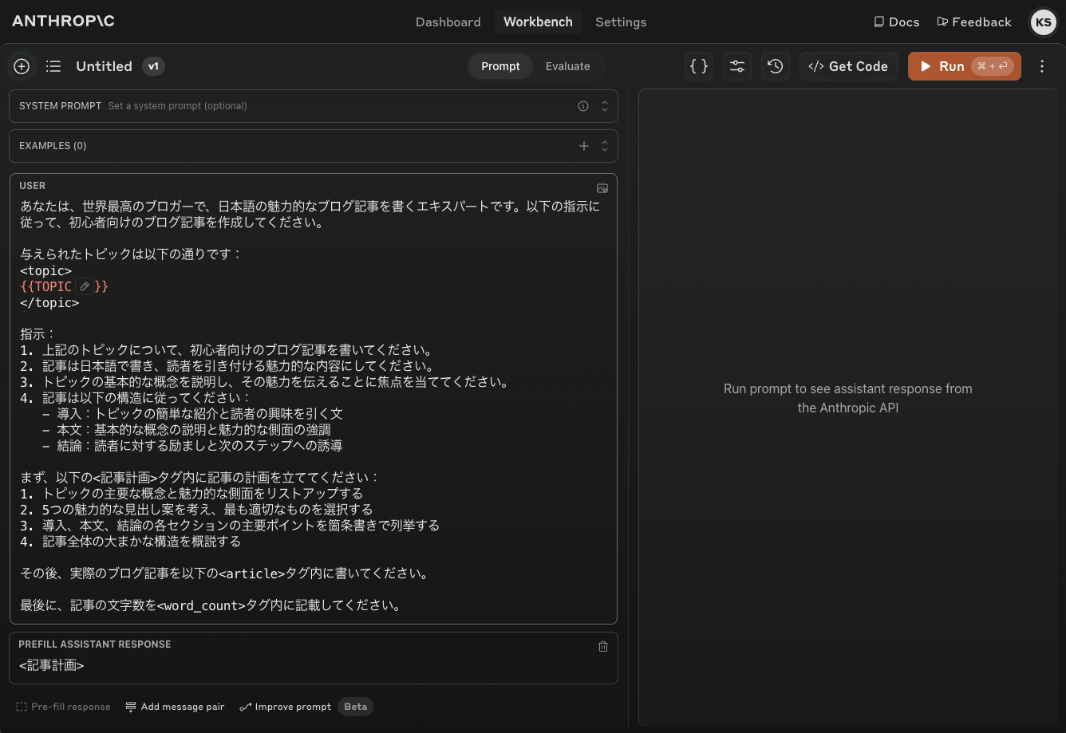Image resolution: width=1066 pixels, height=733 pixels.
Task: Delete the prefill assistant response
Action: pos(603,646)
